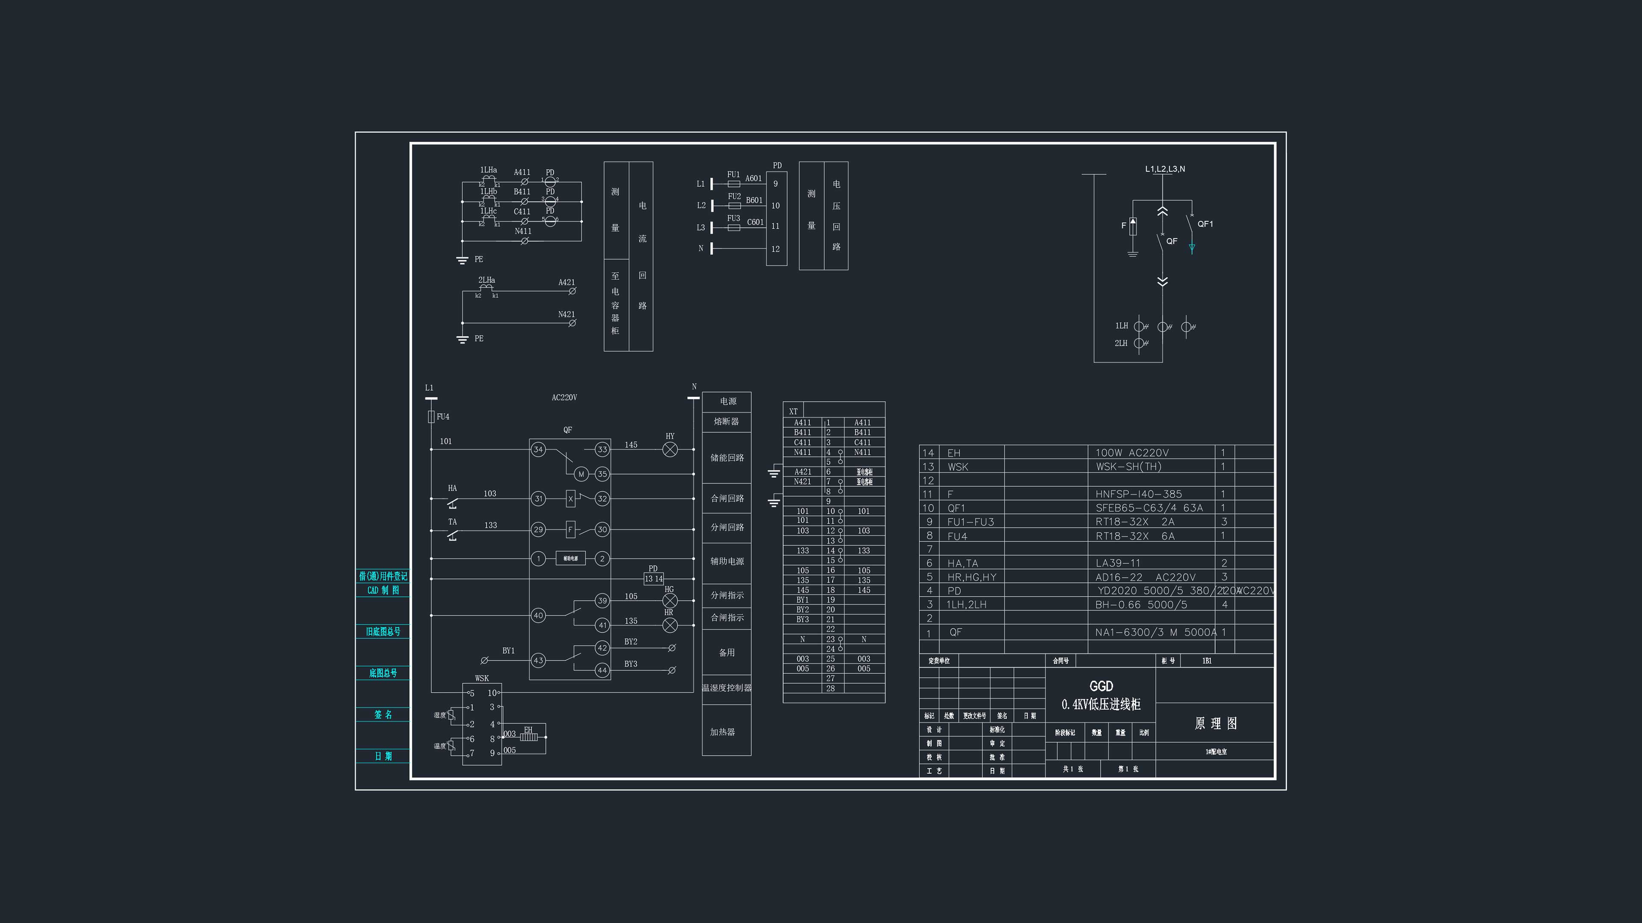This screenshot has width=1642, height=923.
Task: Select terminal circle 35 in QF block
Action: click(x=602, y=474)
